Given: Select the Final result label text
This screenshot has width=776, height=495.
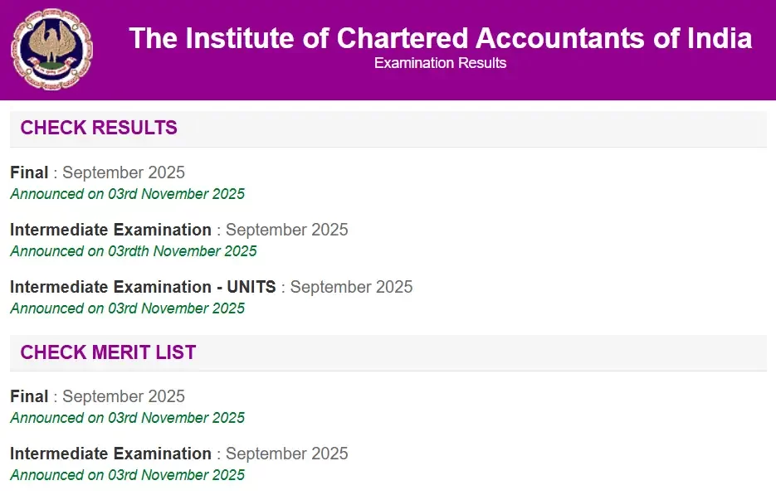Looking at the screenshot, I should (x=29, y=172).
